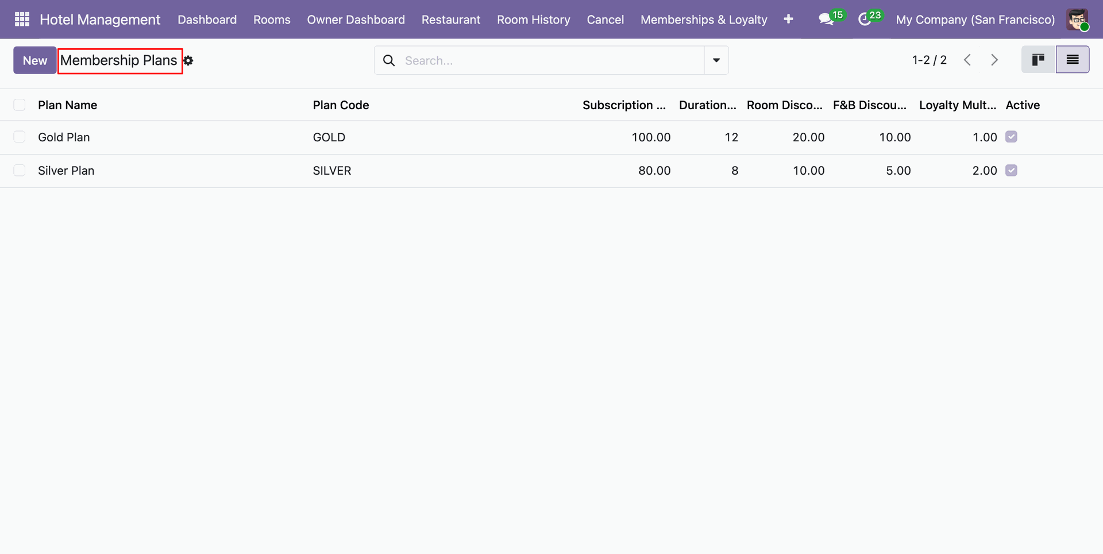Open the gear actions menu beside Membership Plans
This screenshot has height=554, width=1103.
click(x=188, y=61)
